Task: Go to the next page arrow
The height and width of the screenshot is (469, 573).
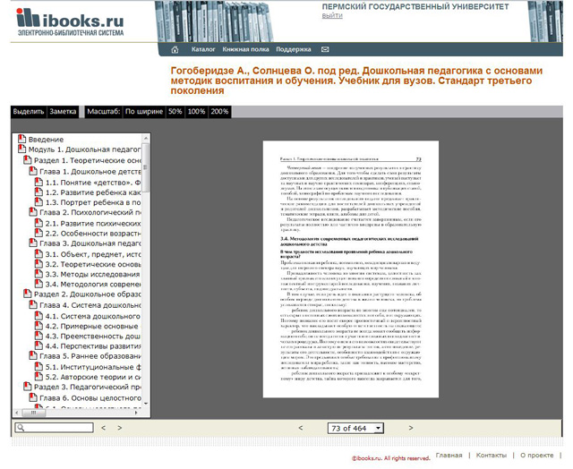Action: [411, 428]
